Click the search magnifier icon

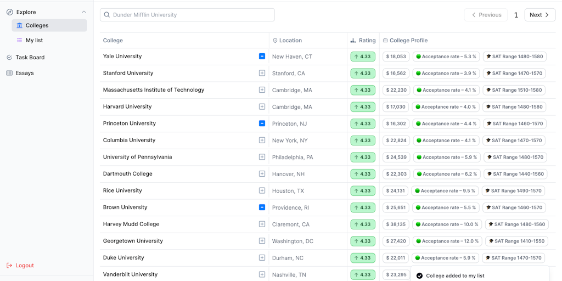point(107,15)
